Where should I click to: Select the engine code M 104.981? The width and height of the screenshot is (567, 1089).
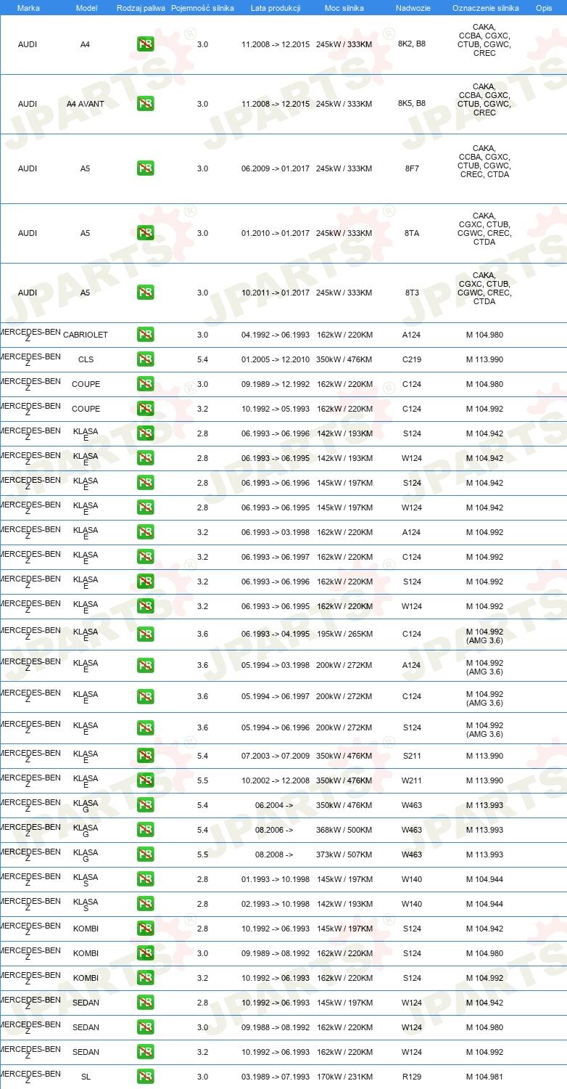(x=484, y=1077)
